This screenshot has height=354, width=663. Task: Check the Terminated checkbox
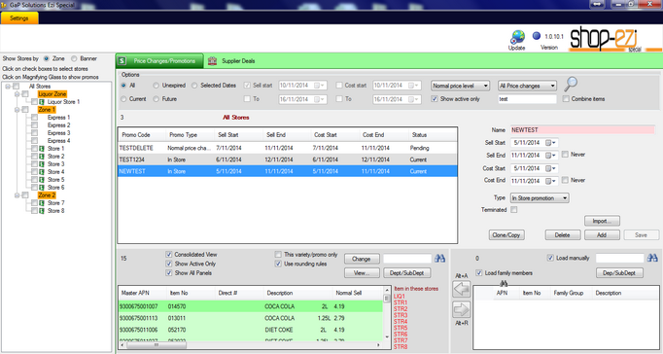tap(513, 210)
